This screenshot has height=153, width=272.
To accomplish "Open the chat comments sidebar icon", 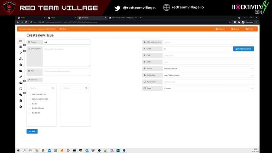I will click(x=21, y=95).
